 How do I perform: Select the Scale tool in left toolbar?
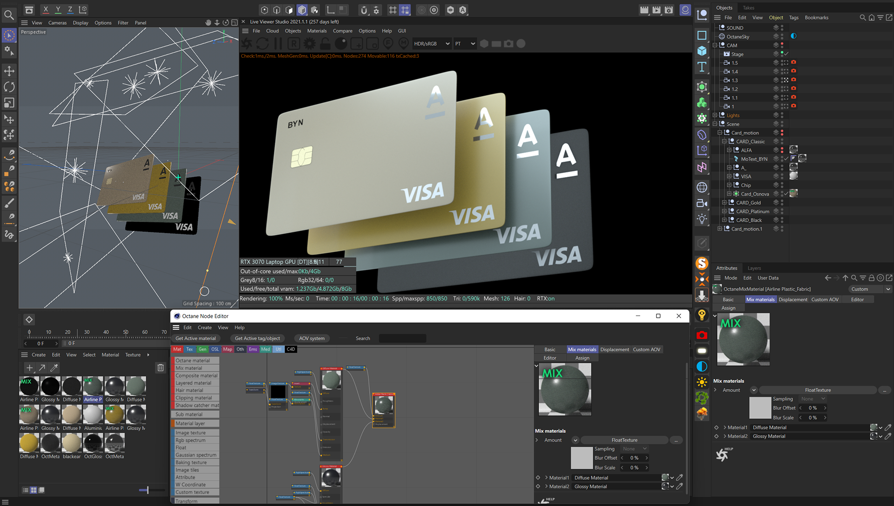(9, 103)
